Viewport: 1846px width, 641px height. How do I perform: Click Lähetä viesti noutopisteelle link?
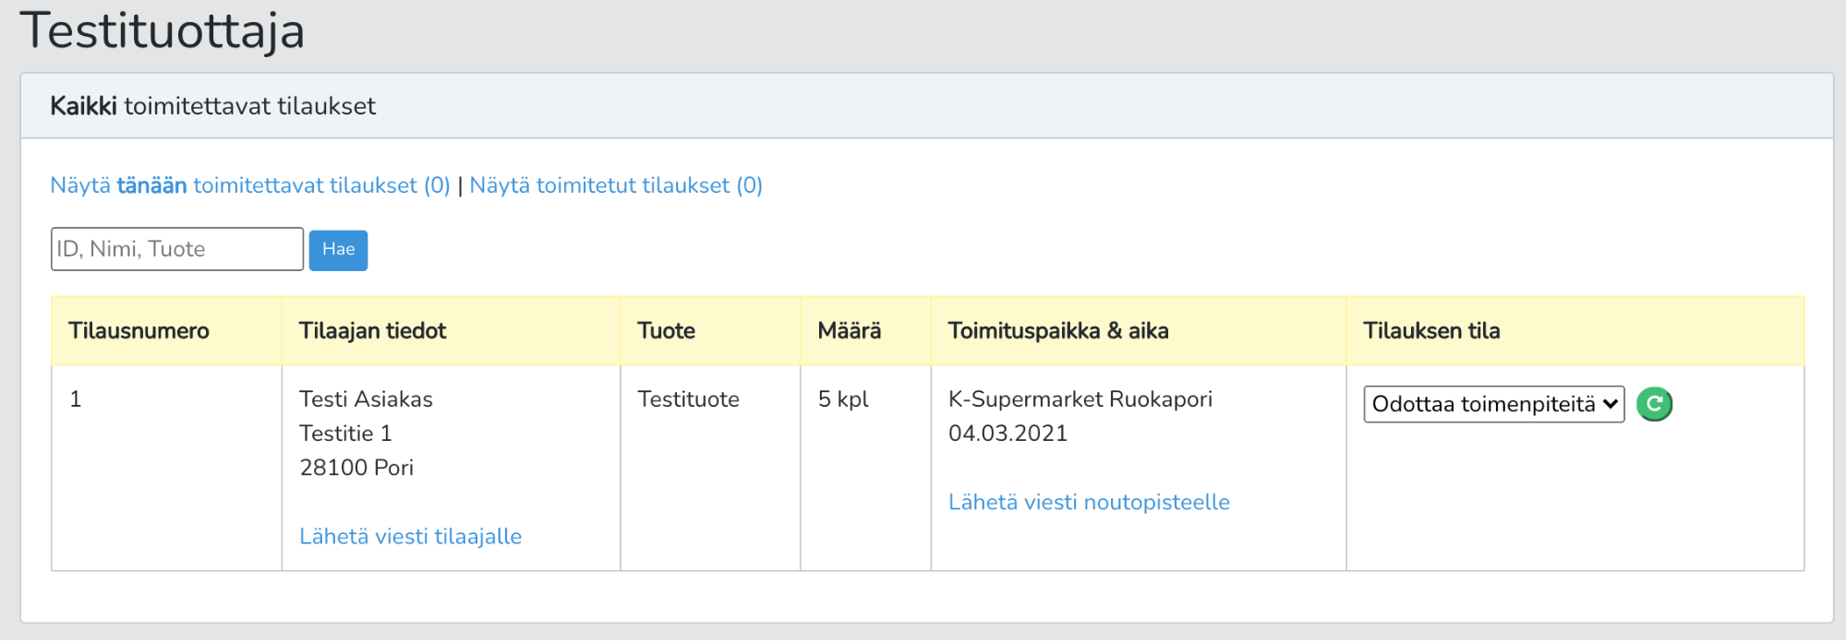pos(1089,502)
